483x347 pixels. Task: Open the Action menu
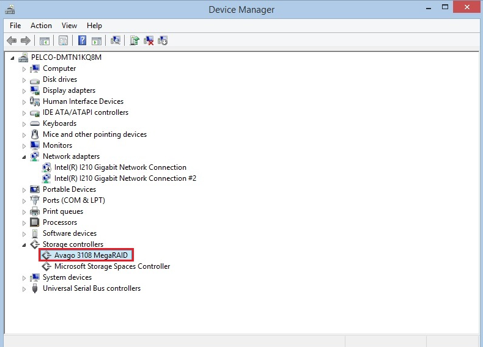[41, 26]
